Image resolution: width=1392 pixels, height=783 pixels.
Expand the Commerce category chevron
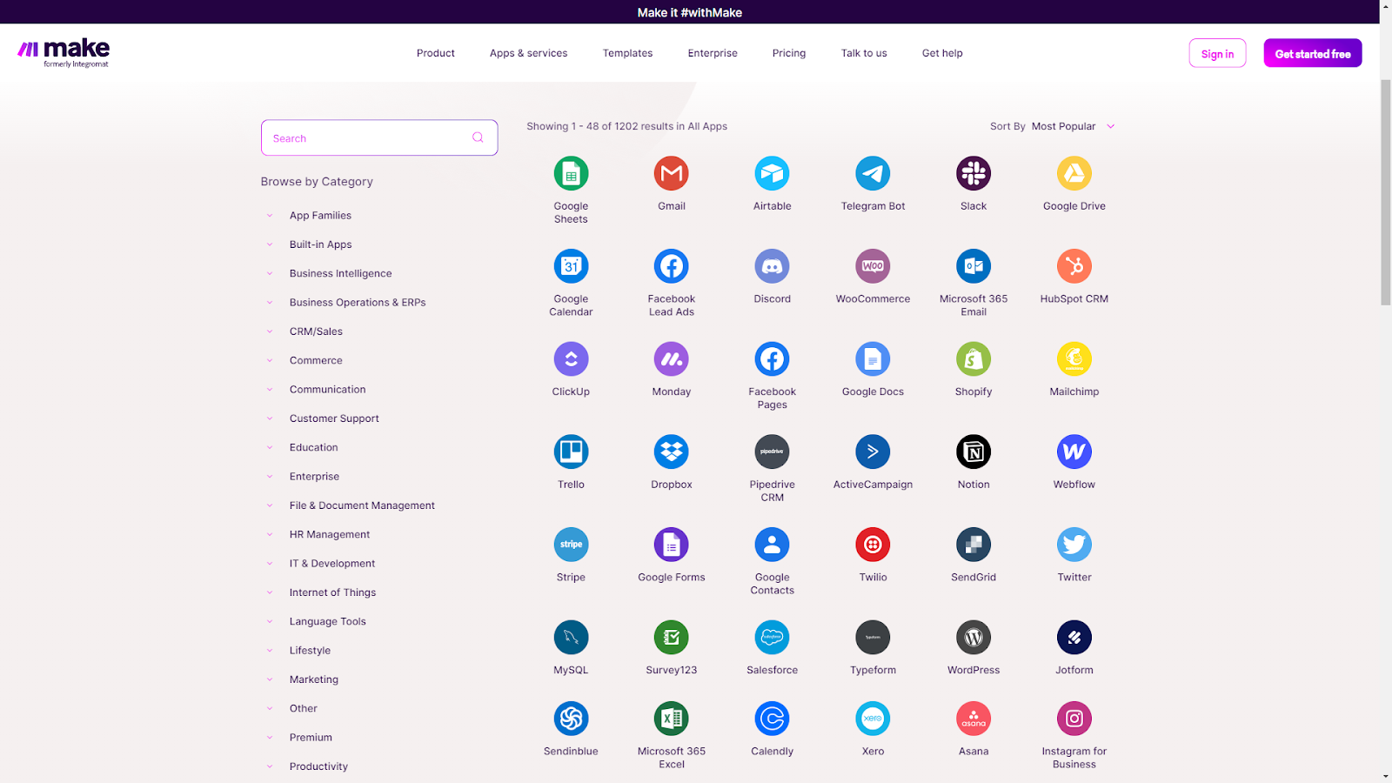pos(270,360)
